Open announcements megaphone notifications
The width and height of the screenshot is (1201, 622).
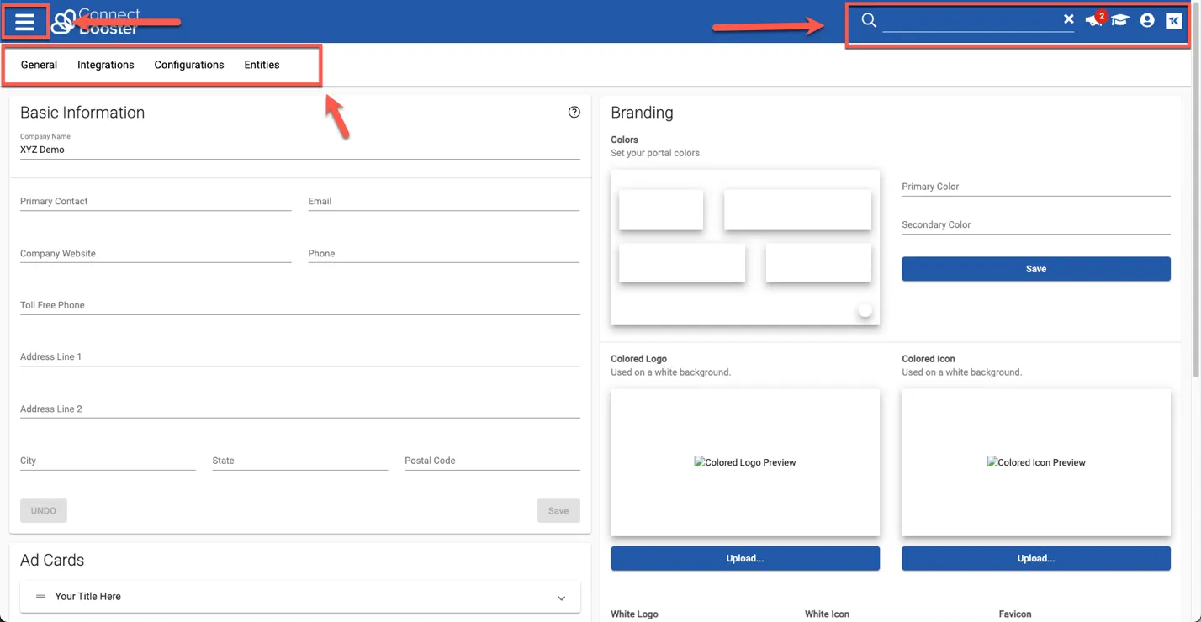tap(1093, 20)
